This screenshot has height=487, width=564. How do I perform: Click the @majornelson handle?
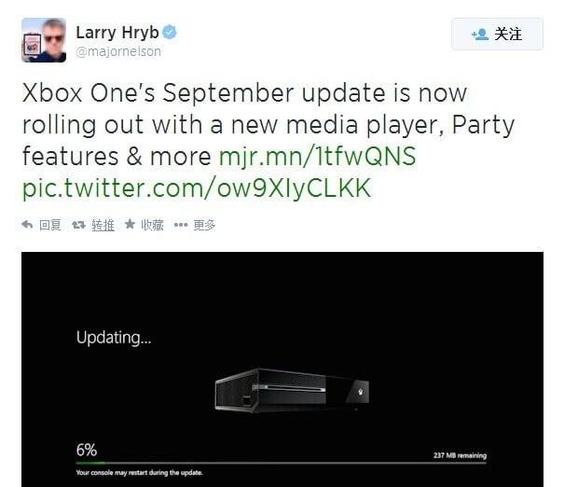tap(118, 51)
